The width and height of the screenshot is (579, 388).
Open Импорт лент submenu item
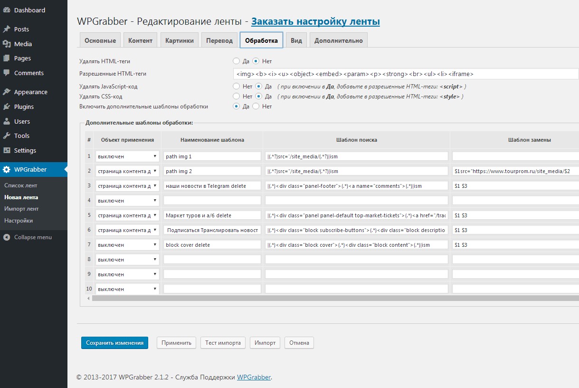click(21, 209)
